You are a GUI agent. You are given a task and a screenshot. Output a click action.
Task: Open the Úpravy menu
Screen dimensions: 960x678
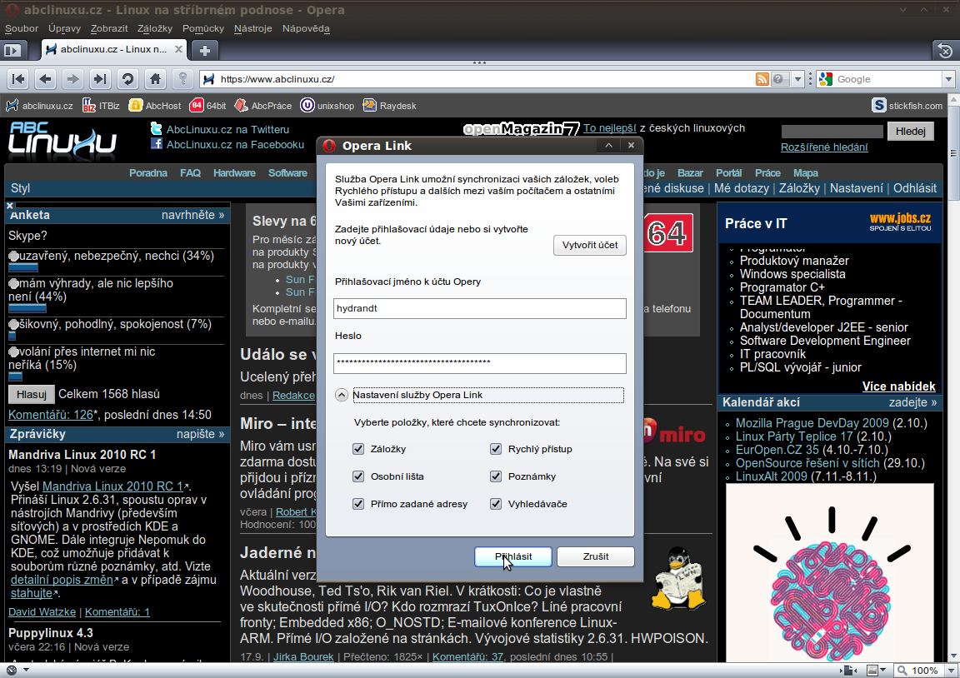pos(64,28)
